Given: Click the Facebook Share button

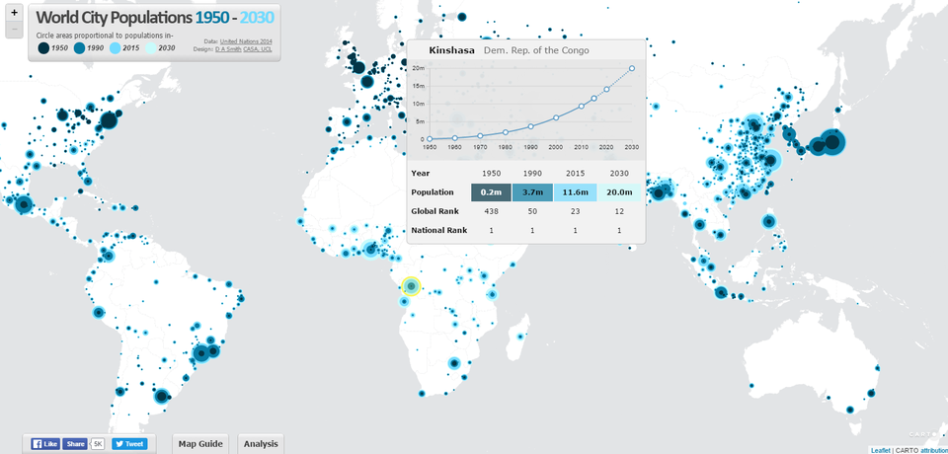Looking at the screenshot, I should pos(75,444).
